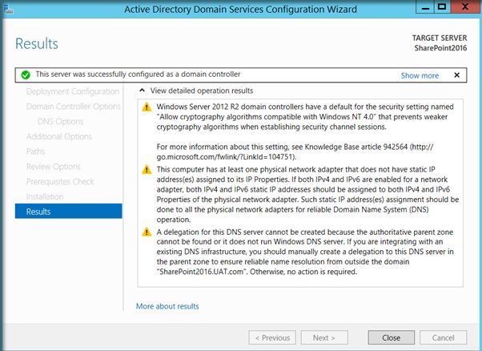This screenshot has width=482, height=351.
Task: Click the first warning icon about cryptography
Action: (x=146, y=107)
